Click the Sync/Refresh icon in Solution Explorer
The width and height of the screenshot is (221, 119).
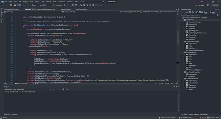[197, 12]
